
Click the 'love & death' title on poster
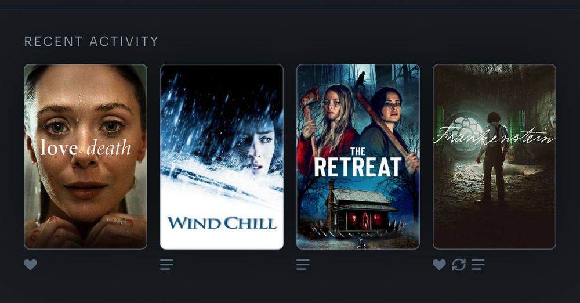click(85, 148)
